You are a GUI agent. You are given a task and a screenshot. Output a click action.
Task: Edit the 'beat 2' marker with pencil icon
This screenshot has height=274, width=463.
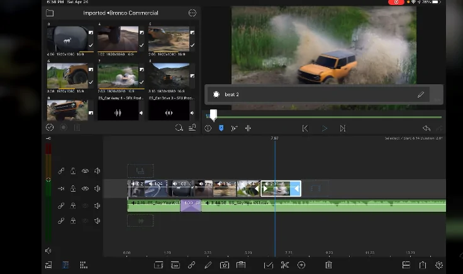421,95
